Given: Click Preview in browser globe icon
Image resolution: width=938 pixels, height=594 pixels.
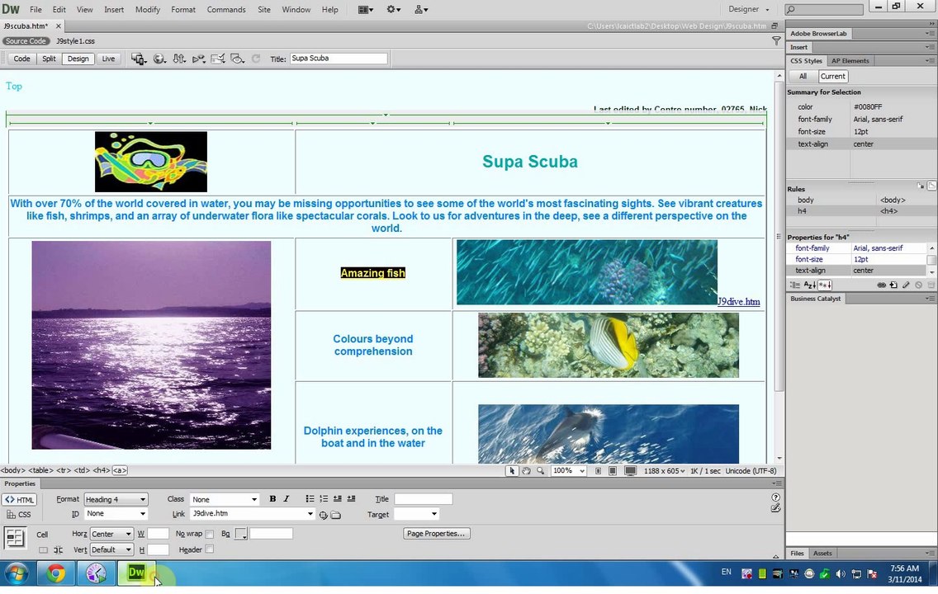Looking at the screenshot, I should pos(159,59).
